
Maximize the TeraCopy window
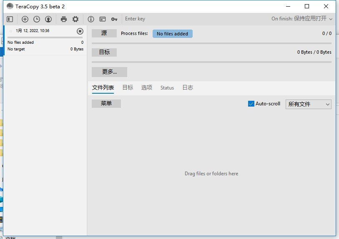307,7
